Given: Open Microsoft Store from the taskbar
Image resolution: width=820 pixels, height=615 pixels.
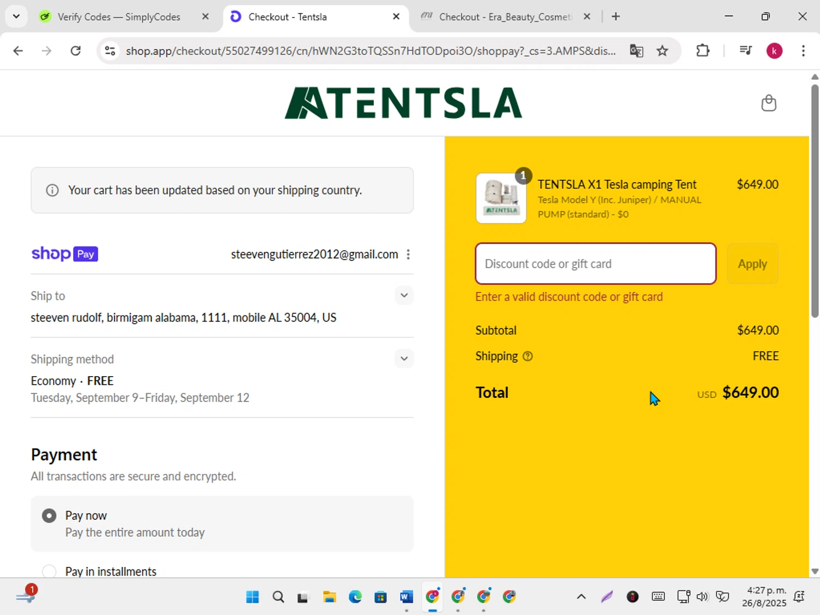Looking at the screenshot, I should (x=380, y=596).
